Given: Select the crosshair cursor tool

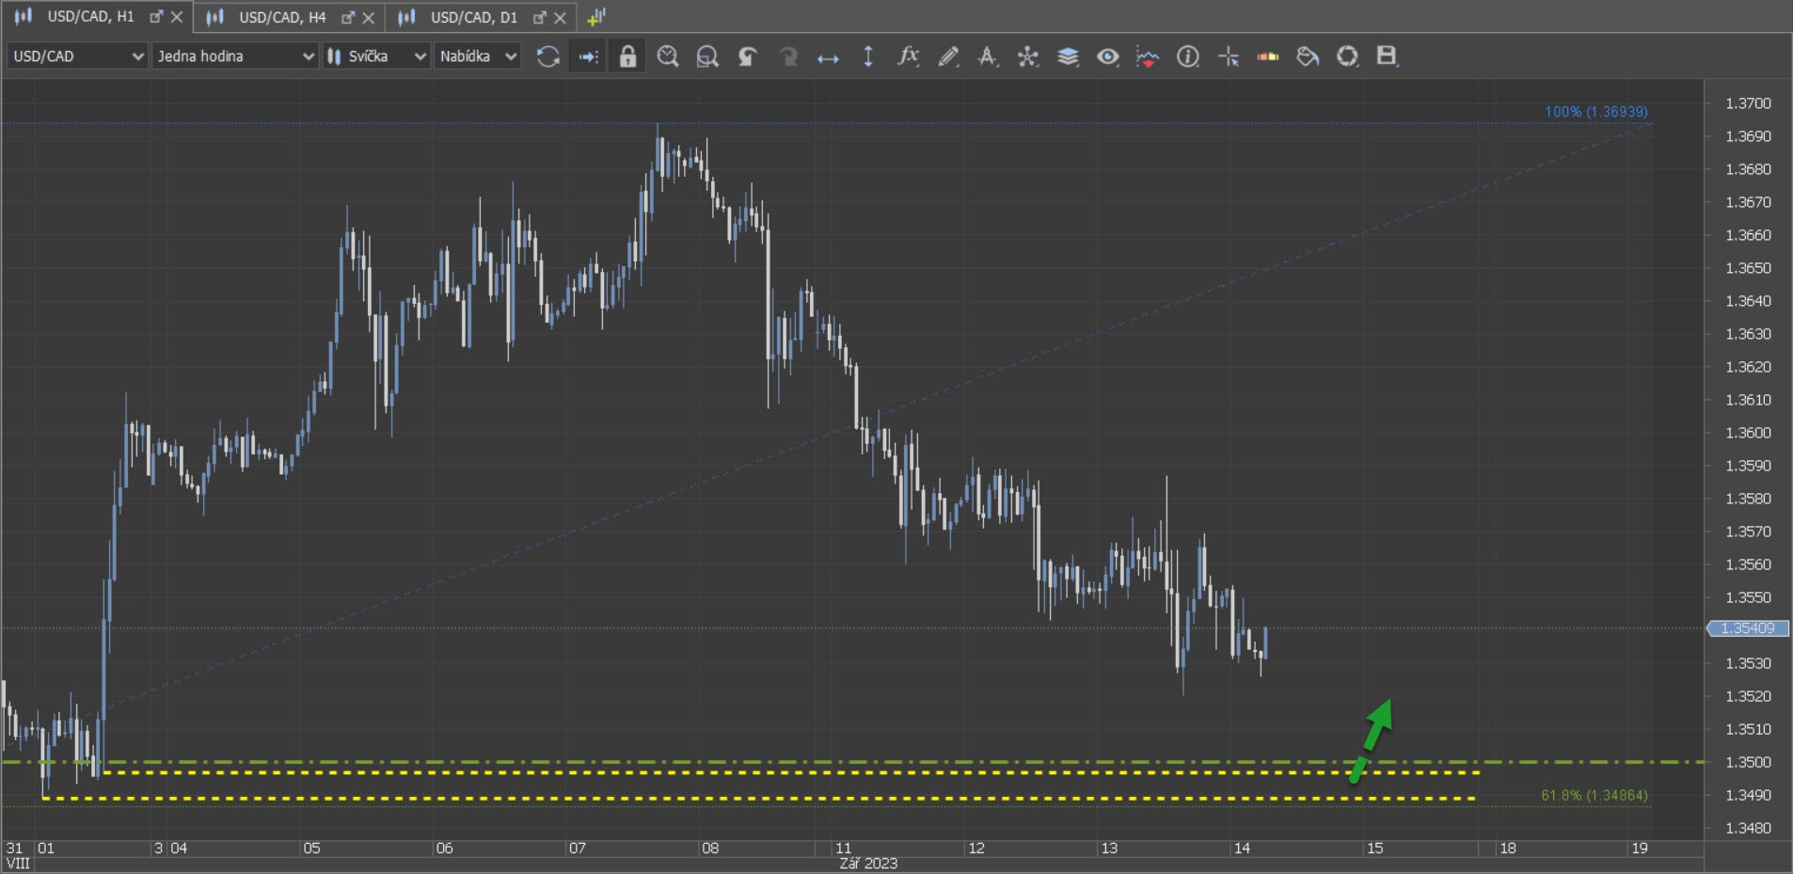Looking at the screenshot, I should (x=1229, y=56).
